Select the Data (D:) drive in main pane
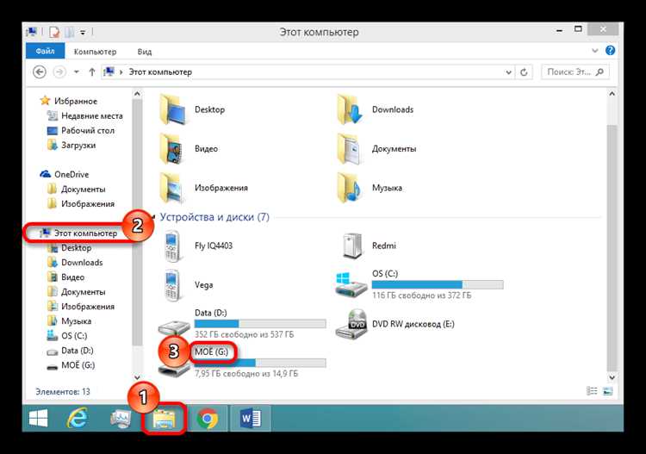Viewport: 646px width, 454px height. pyautogui.click(x=242, y=324)
